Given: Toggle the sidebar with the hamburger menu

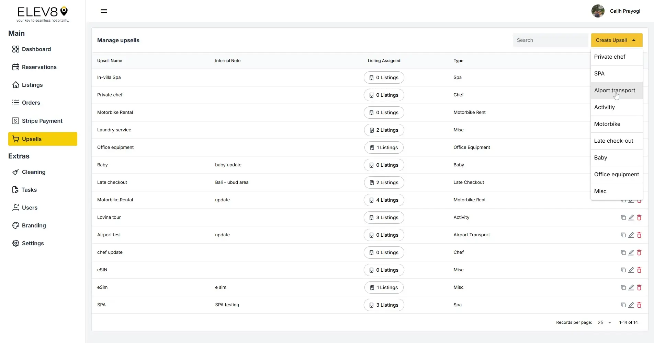Looking at the screenshot, I should [x=104, y=11].
